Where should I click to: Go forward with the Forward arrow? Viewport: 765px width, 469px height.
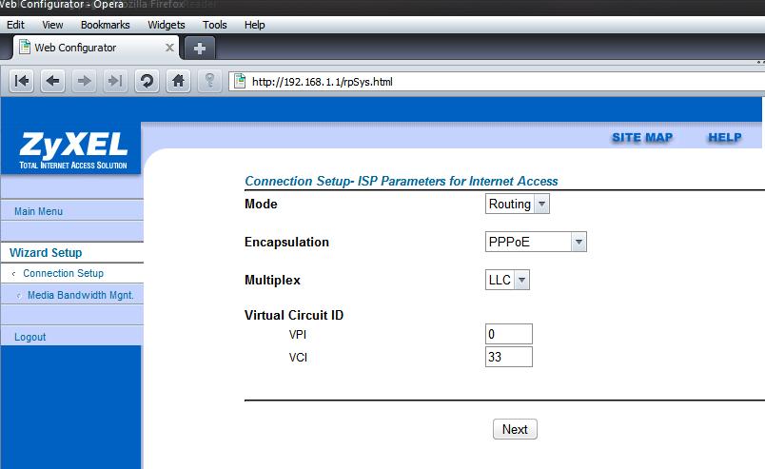[x=84, y=81]
